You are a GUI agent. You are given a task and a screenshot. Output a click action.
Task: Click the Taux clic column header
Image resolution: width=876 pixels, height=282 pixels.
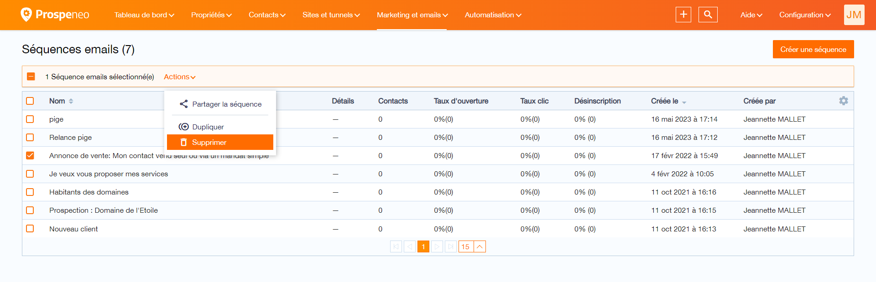click(x=534, y=101)
